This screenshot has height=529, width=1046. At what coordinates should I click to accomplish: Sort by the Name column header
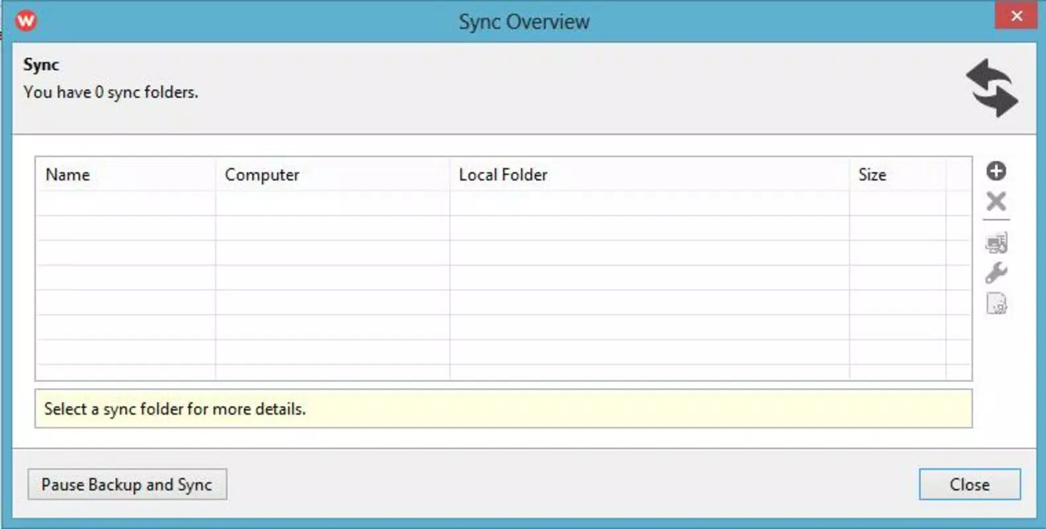[x=126, y=175]
